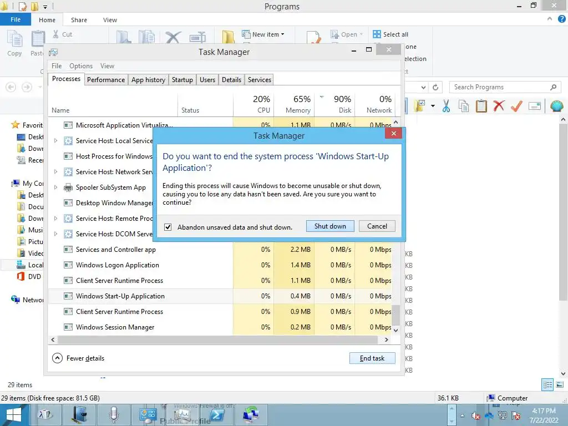Viewport: 568px width, 426px height.
Task: Open the blue File menu in Explorer
Action: coord(15,19)
